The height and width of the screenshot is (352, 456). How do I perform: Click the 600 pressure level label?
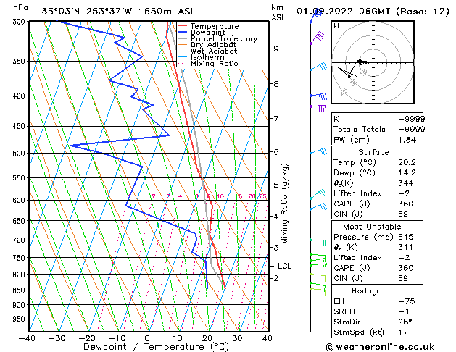coord(20,201)
